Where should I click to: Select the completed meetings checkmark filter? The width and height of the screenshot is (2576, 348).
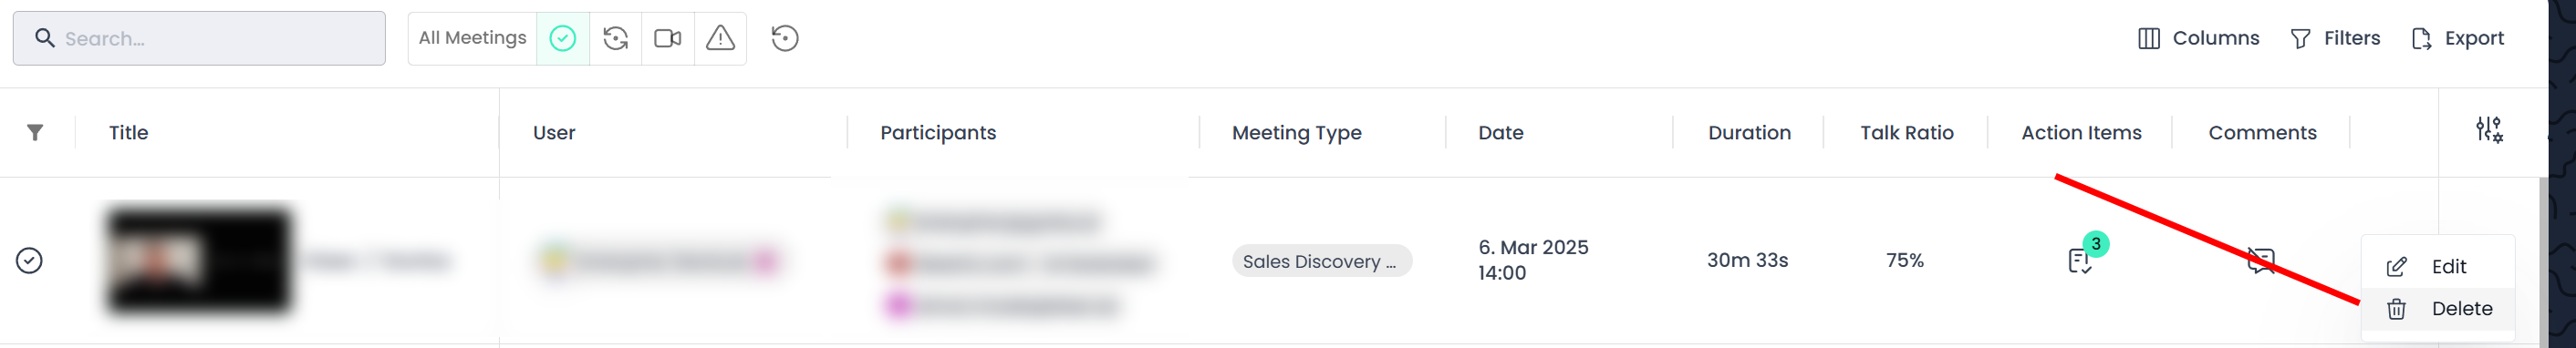(x=563, y=38)
